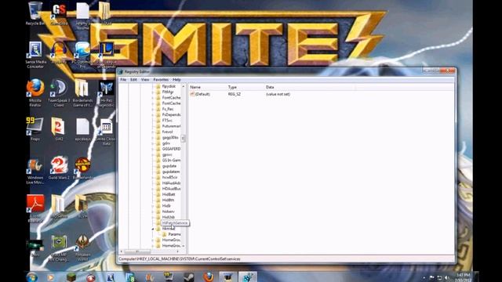This screenshot has height=282, width=502.
Task: Expand the HidUsb registry key
Action: coord(153,218)
